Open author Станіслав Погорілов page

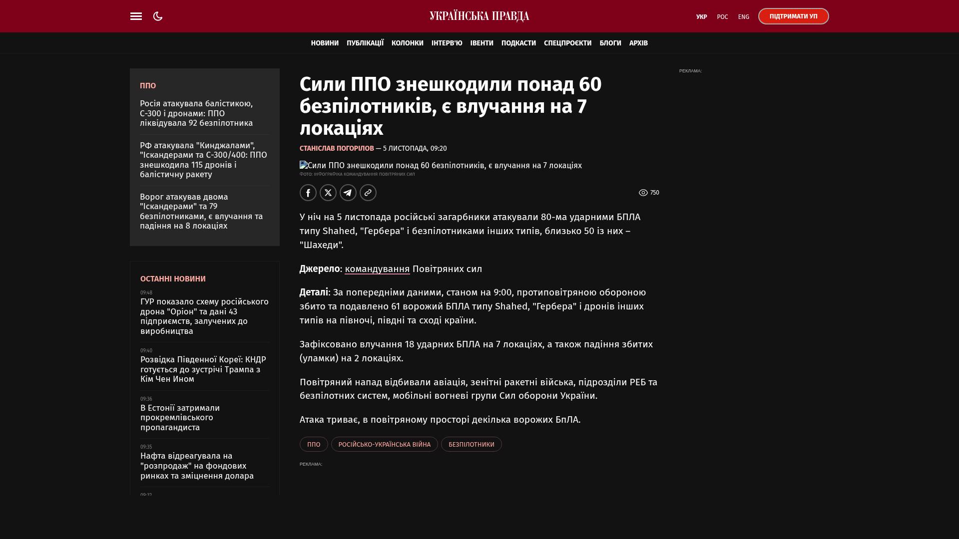(337, 149)
